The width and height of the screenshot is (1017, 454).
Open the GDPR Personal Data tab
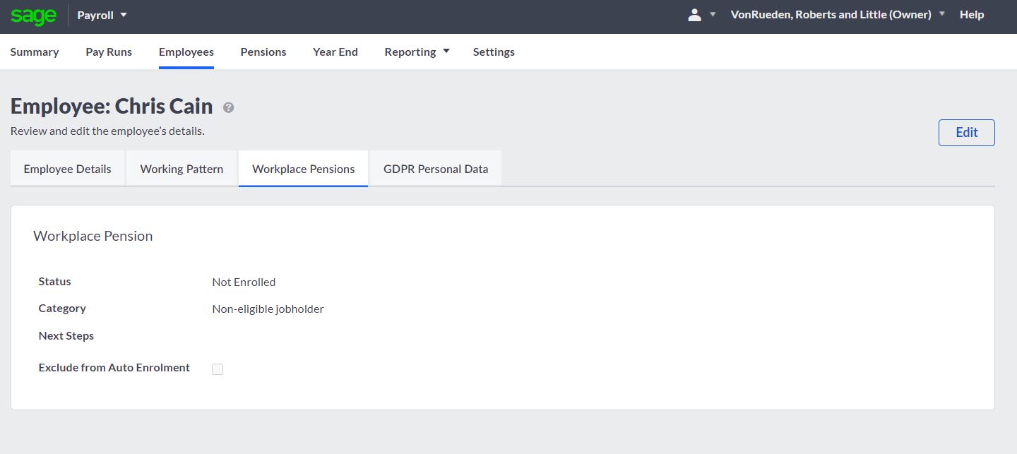coord(436,169)
